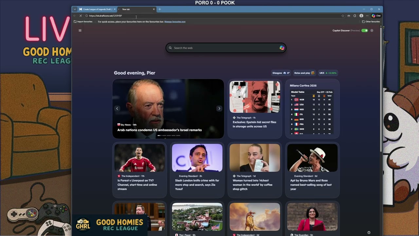Open the tab search dropdown arrow
Image resolution: width=419 pixels, height=236 pixels.
click(x=75, y=9)
